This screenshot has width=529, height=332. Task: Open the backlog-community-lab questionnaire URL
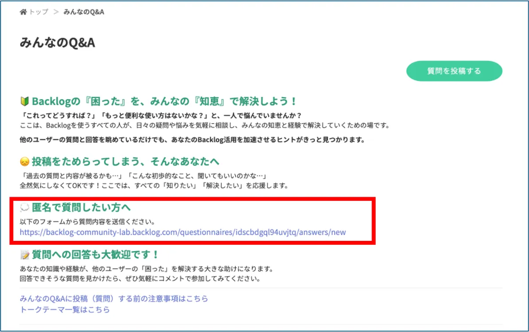tap(183, 232)
